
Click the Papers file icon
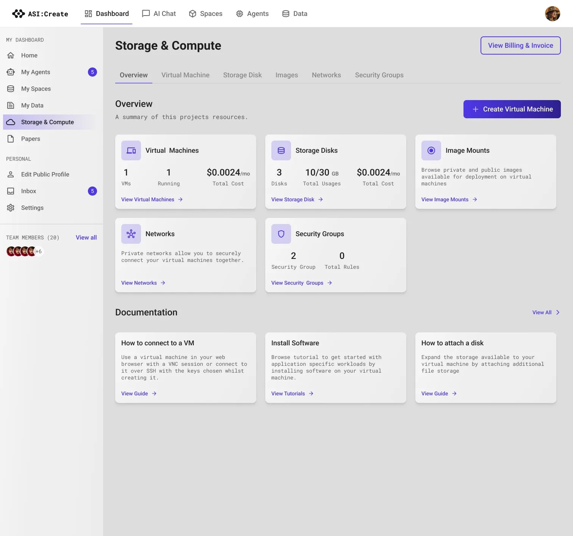11,139
